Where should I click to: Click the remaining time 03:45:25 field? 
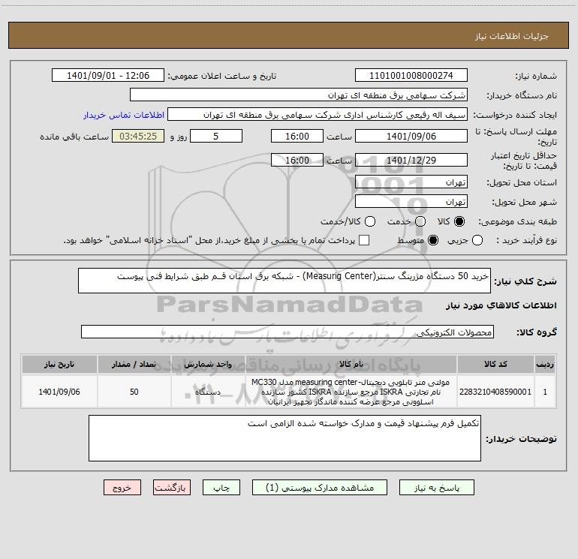coord(138,136)
